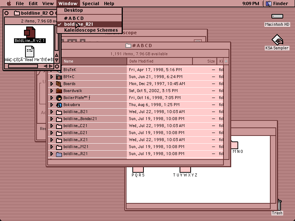Open the Edit menu
The height and width of the screenshot is (221, 295).
click(33, 3)
